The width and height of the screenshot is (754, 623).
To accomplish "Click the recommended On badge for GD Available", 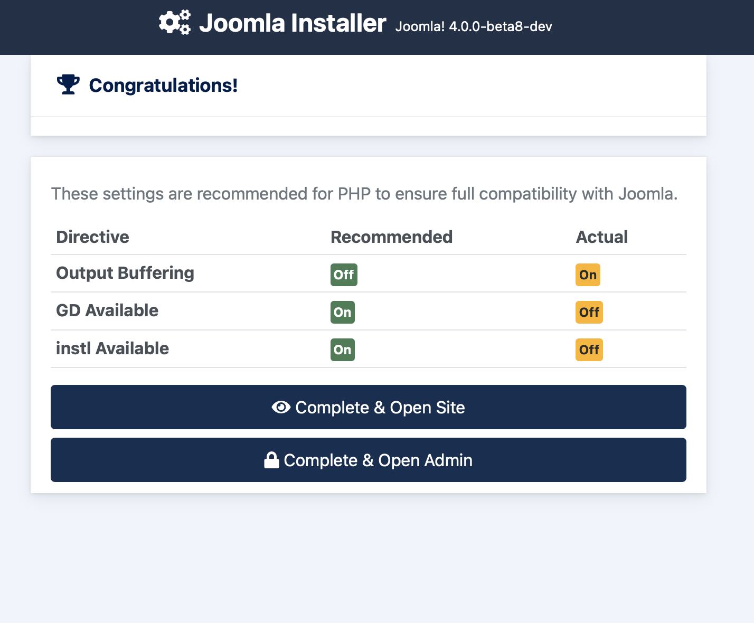I will (343, 312).
